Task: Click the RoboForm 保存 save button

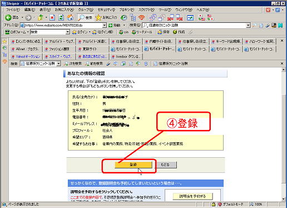Action: pyautogui.click(x=164, y=32)
